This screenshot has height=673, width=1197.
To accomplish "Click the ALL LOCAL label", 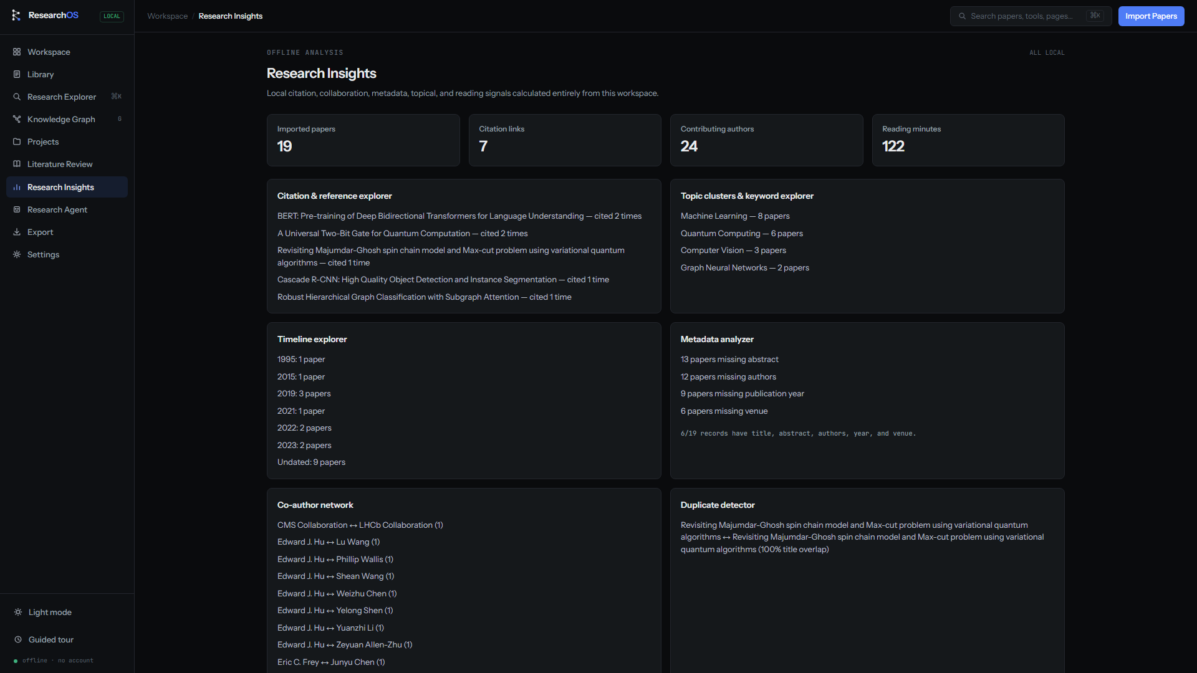I will click(1047, 53).
